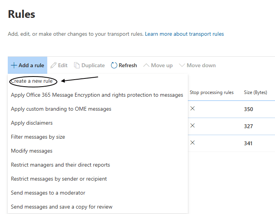
Task: Sort by Size (Bytes) column header
Action: 256,92
